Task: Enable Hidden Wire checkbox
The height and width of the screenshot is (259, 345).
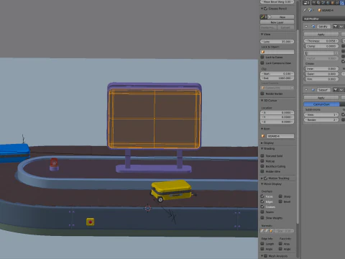Action: 262,171
